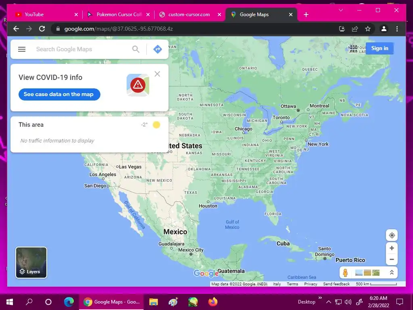This screenshot has width=413, height=310.
Task: Click the Search Google Maps field
Action: point(81,49)
